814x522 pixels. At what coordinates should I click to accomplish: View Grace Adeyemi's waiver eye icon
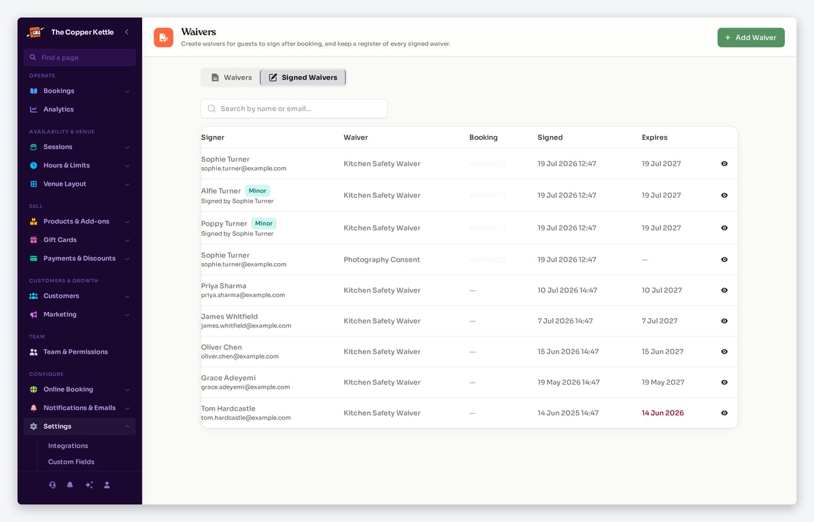click(724, 382)
